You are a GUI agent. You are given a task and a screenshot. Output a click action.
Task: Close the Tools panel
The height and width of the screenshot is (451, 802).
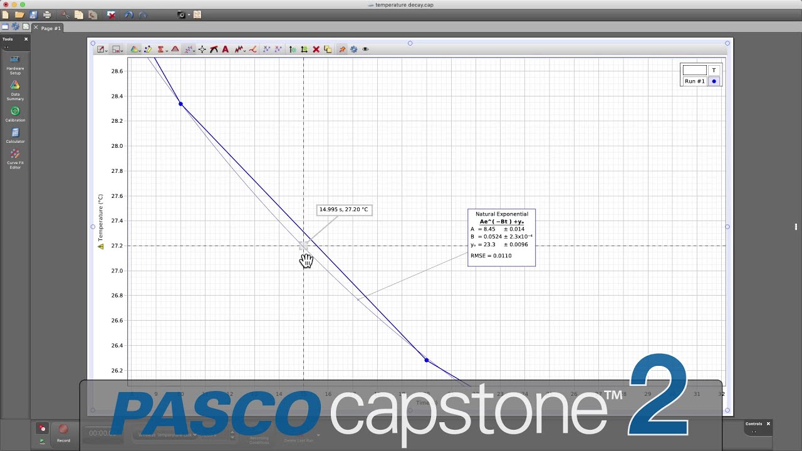point(26,39)
